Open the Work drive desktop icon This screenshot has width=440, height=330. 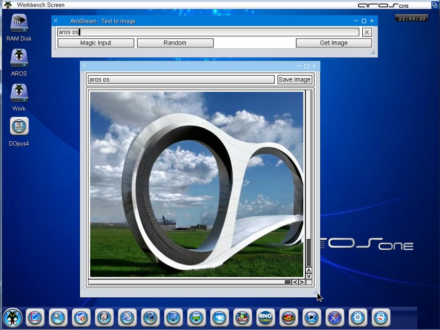19,93
